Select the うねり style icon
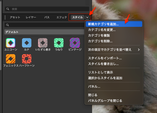Screen dimensions: 157x113 [59, 43]
